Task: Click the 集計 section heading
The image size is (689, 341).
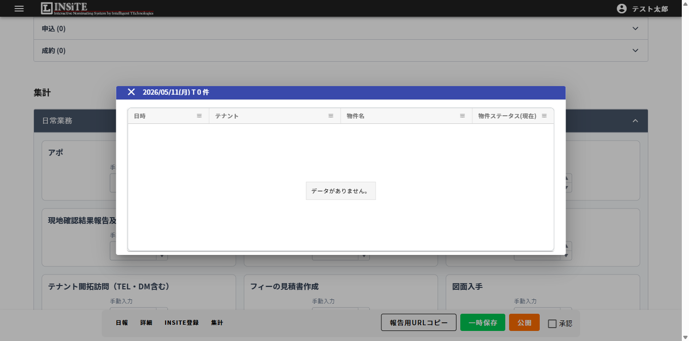Action: [42, 93]
